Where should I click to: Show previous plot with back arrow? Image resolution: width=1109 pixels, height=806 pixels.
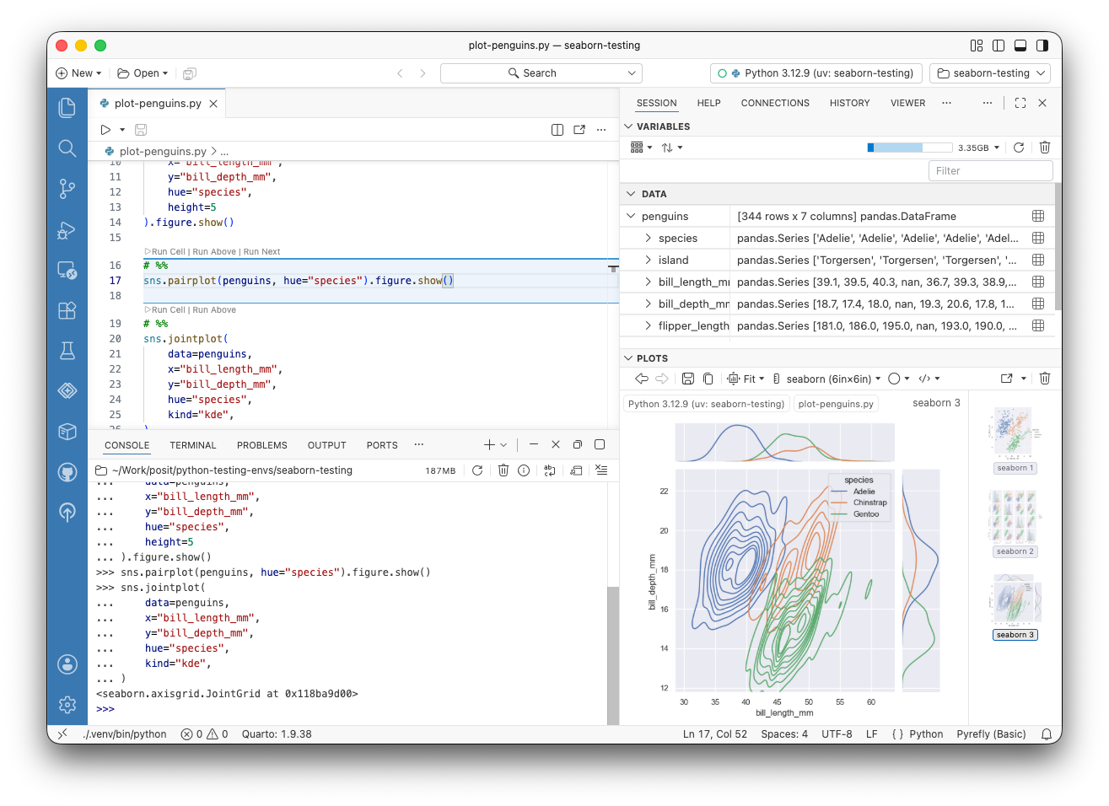pos(642,379)
